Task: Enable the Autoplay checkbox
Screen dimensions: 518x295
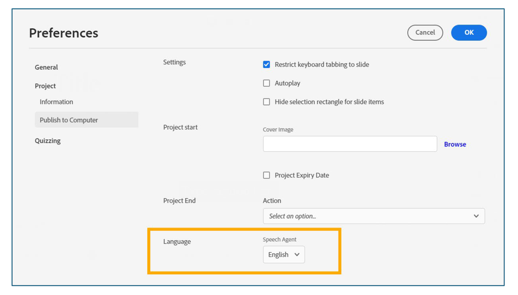Action: point(267,83)
